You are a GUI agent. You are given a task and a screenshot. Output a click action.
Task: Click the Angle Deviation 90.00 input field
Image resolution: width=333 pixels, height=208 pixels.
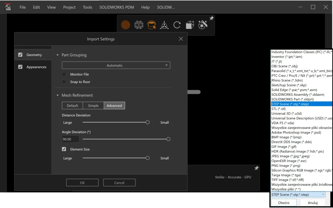(71, 139)
